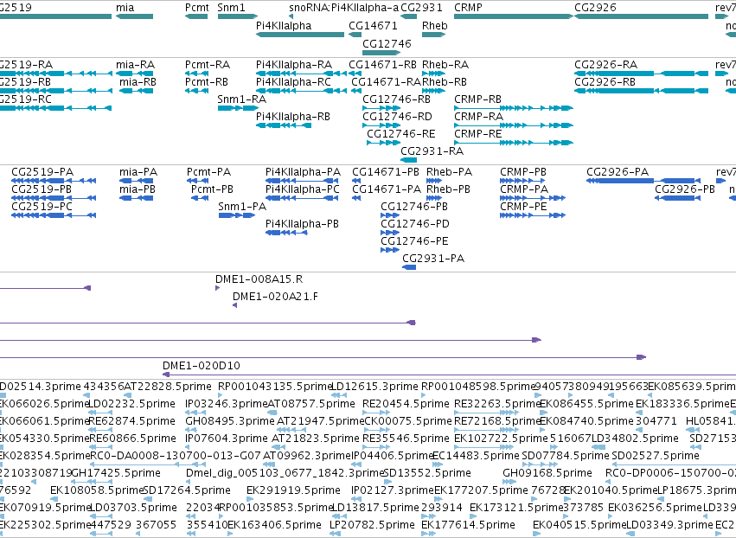This screenshot has height=538, width=736.
Task: Select the CG2926-RB transcript
Action: click(x=641, y=91)
